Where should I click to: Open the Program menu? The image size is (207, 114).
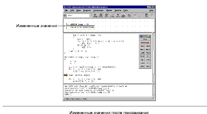coord(87,10)
